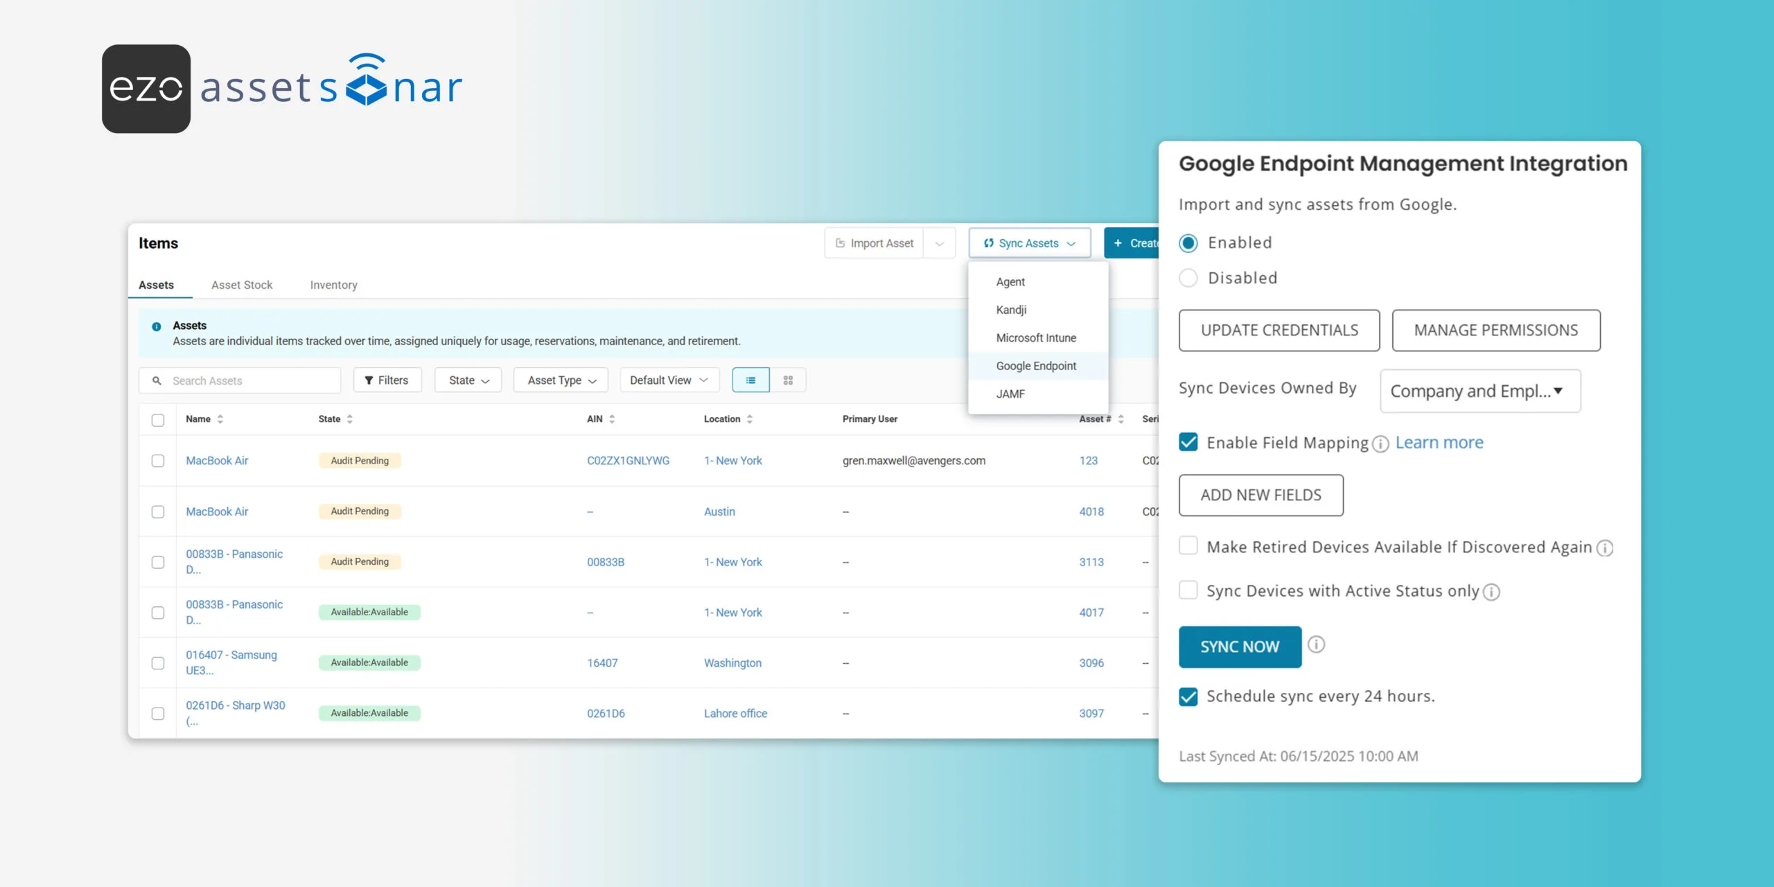This screenshot has height=887, width=1774.
Task: Switch to the Inventory tab
Action: pyautogui.click(x=334, y=286)
